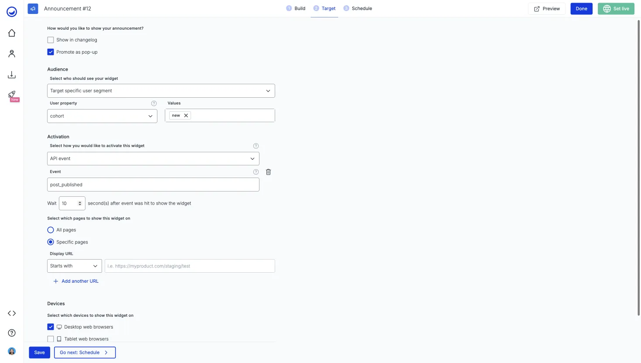The width and height of the screenshot is (641, 363).
Task: Open the Home sidebar icon
Action: click(x=11, y=33)
